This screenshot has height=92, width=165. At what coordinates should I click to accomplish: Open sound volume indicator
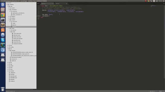point(157,1)
